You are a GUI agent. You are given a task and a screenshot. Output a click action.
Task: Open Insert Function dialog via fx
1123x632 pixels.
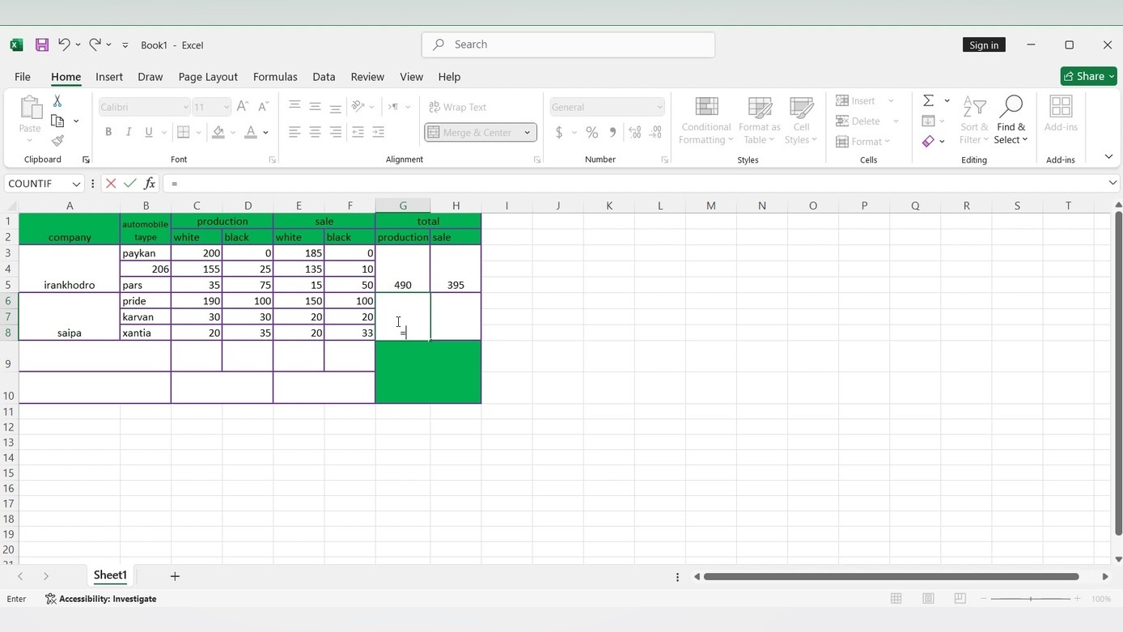tap(149, 184)
